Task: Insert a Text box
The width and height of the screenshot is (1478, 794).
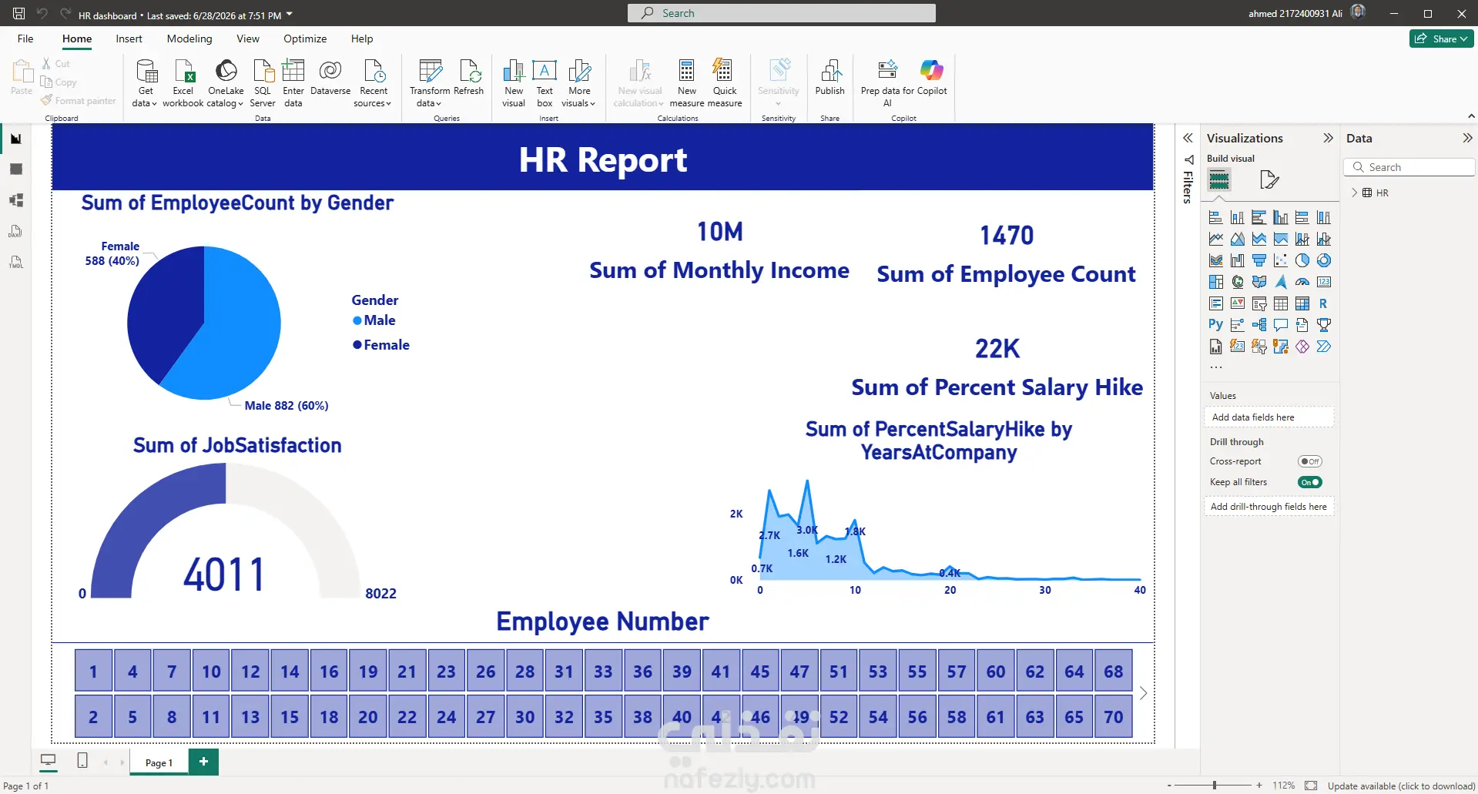Action: coord(545,82)
